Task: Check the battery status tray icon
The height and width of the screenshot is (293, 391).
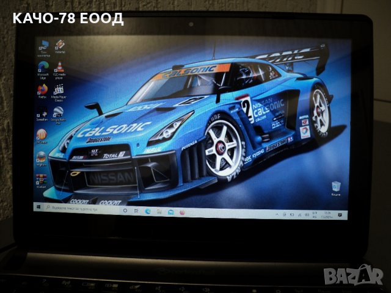Action: 292,214
